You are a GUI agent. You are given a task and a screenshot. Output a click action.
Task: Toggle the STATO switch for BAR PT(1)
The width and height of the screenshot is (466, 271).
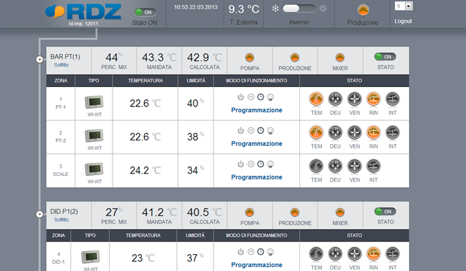[385, 58]
